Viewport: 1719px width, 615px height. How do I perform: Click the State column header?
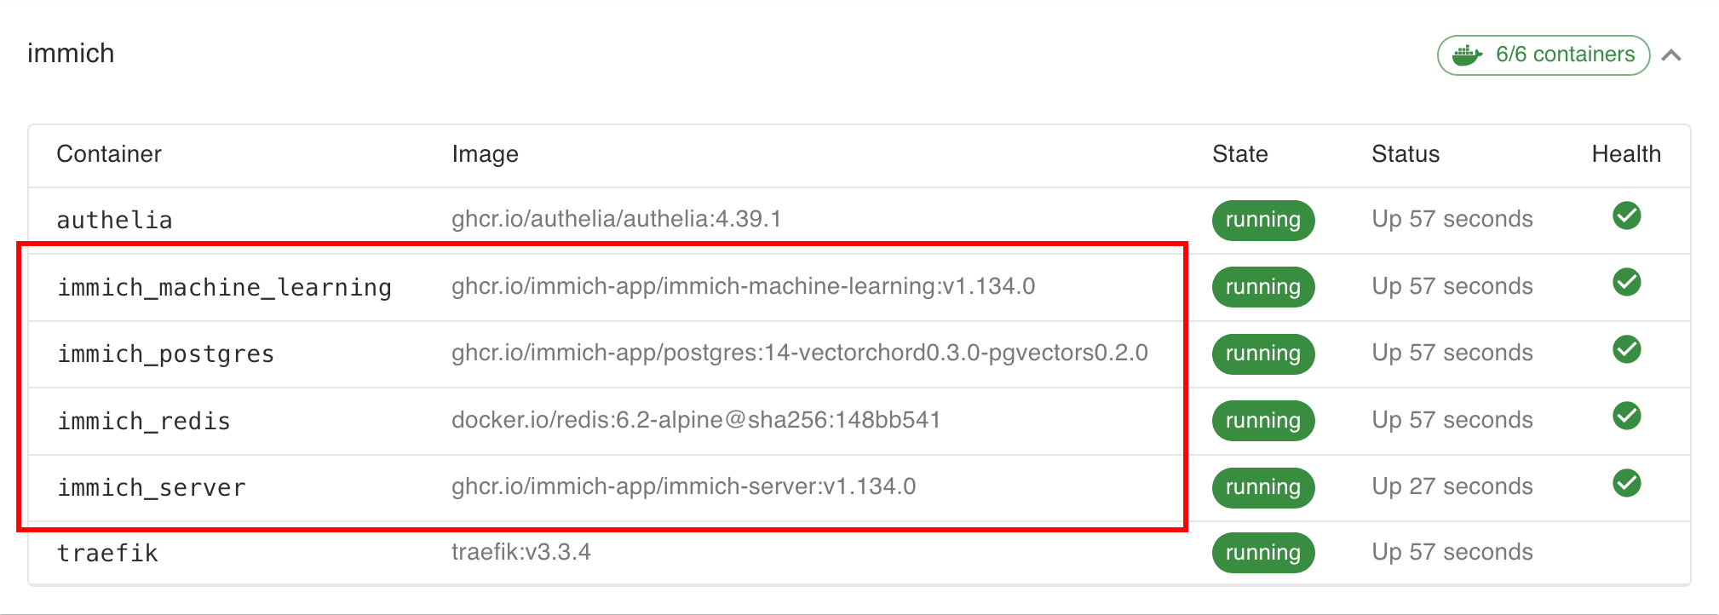pyautogui.click(x=1240, y=154)
